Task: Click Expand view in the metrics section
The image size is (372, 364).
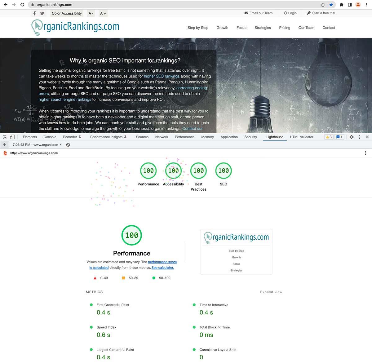Action: coord(271,292)
